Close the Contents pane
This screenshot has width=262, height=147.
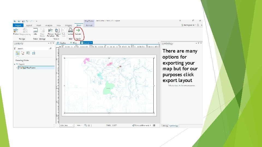pyautogui.click(x=53, y=43)
